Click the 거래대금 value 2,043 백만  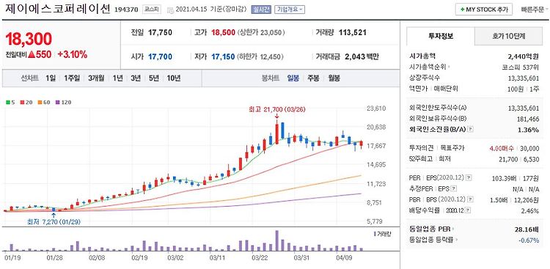point(362,56)
